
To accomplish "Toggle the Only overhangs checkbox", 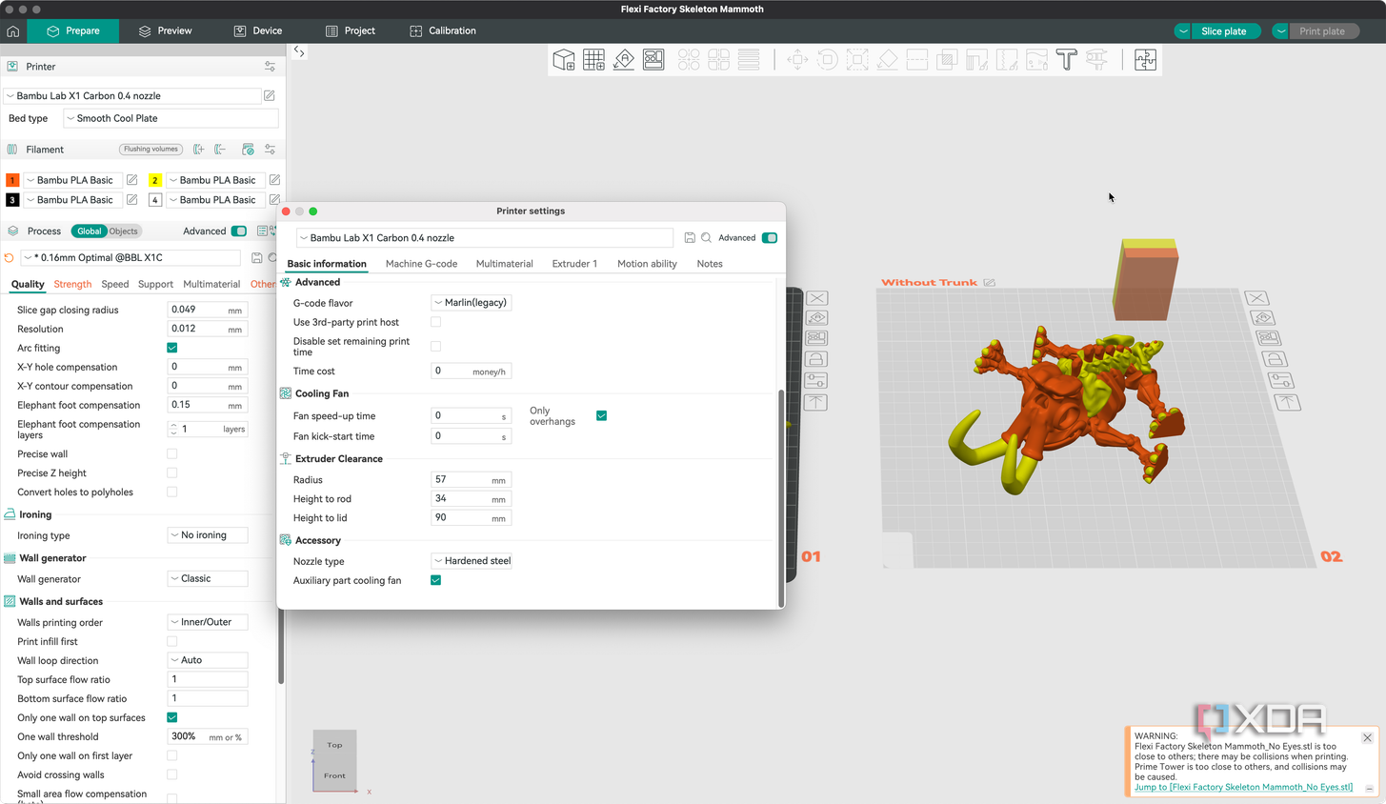I will coord(601,416).
